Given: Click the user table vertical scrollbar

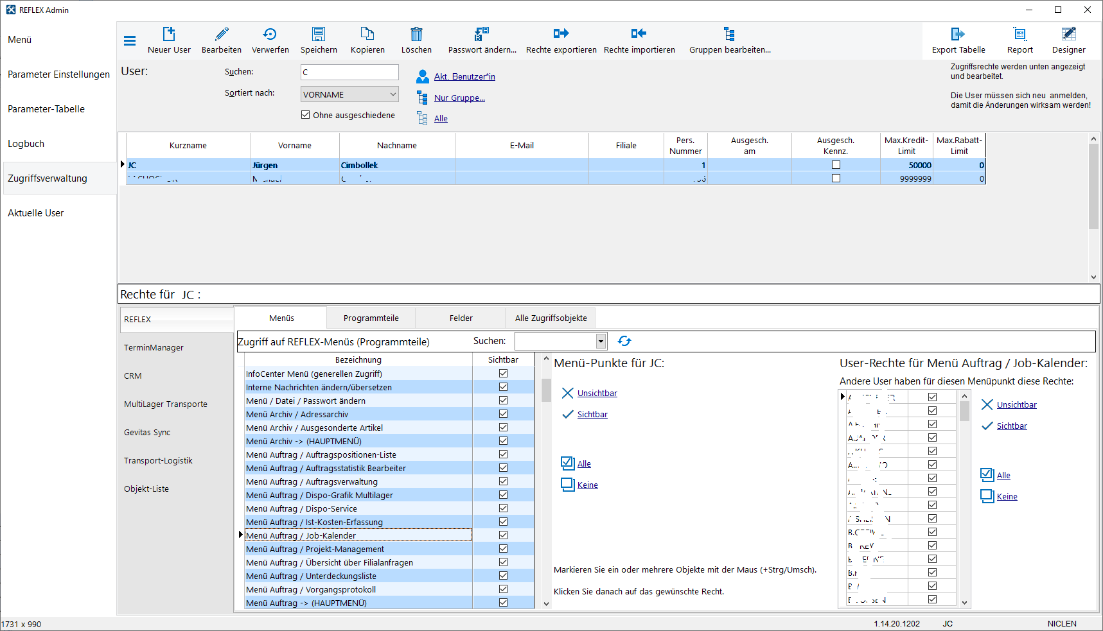Looking at the screenshot, I should point(1093,186).
